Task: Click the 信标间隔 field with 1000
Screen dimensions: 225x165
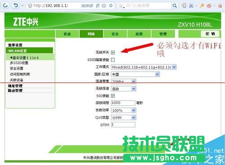Action: [x=123, y=103]
